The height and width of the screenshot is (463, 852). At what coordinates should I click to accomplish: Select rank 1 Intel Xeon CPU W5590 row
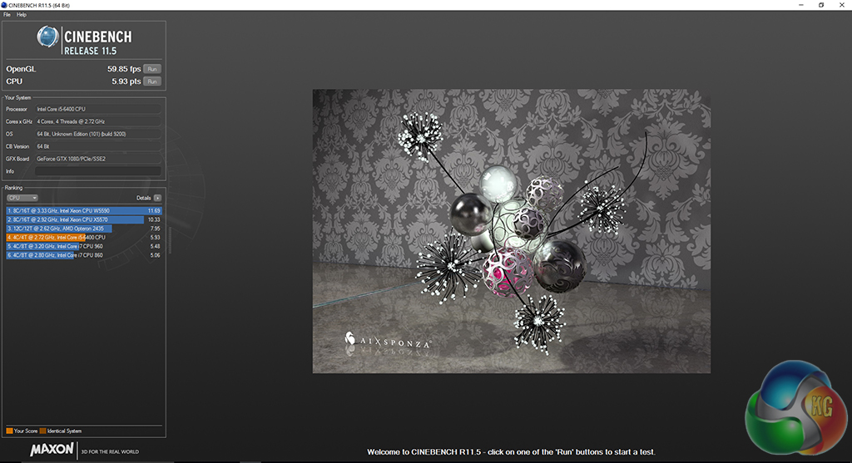point(84,210)
